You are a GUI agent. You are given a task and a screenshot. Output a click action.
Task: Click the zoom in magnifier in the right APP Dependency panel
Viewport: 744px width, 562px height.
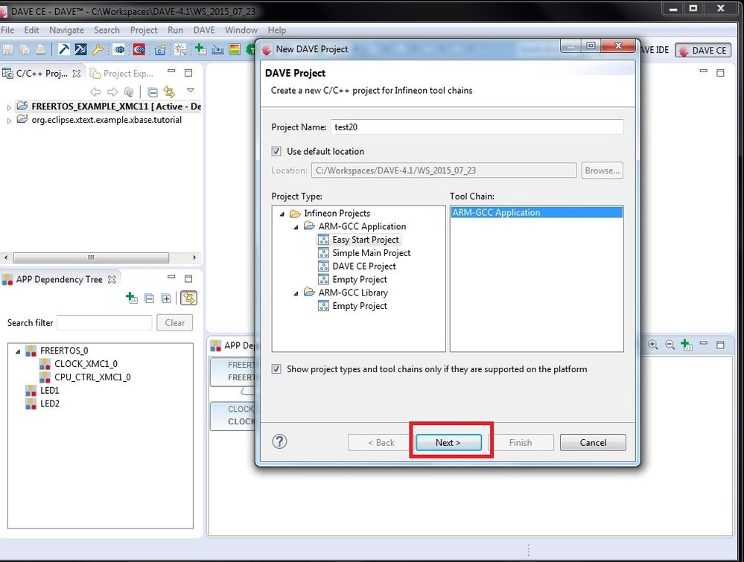tap(653, 345)
